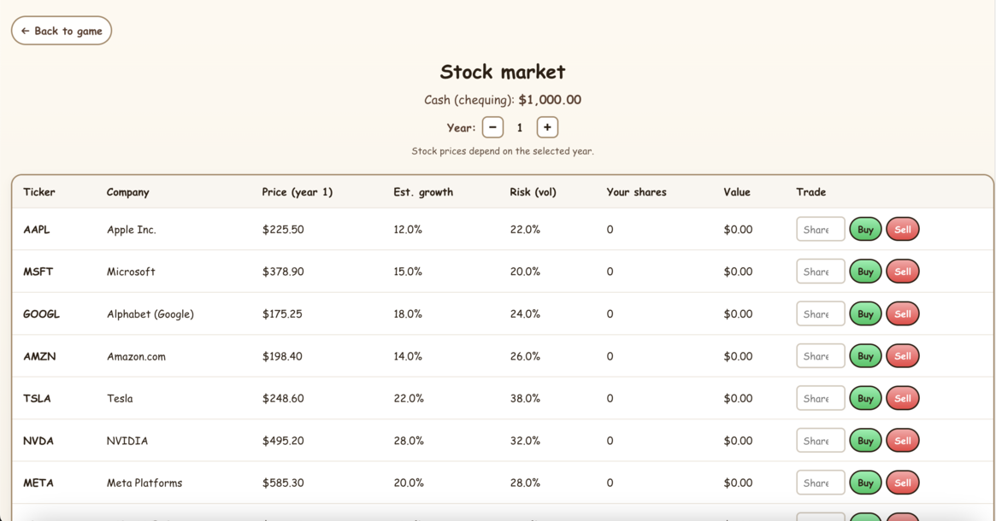
Task: Buy Alphabet (Google) stock
Action: click(865, 314)
